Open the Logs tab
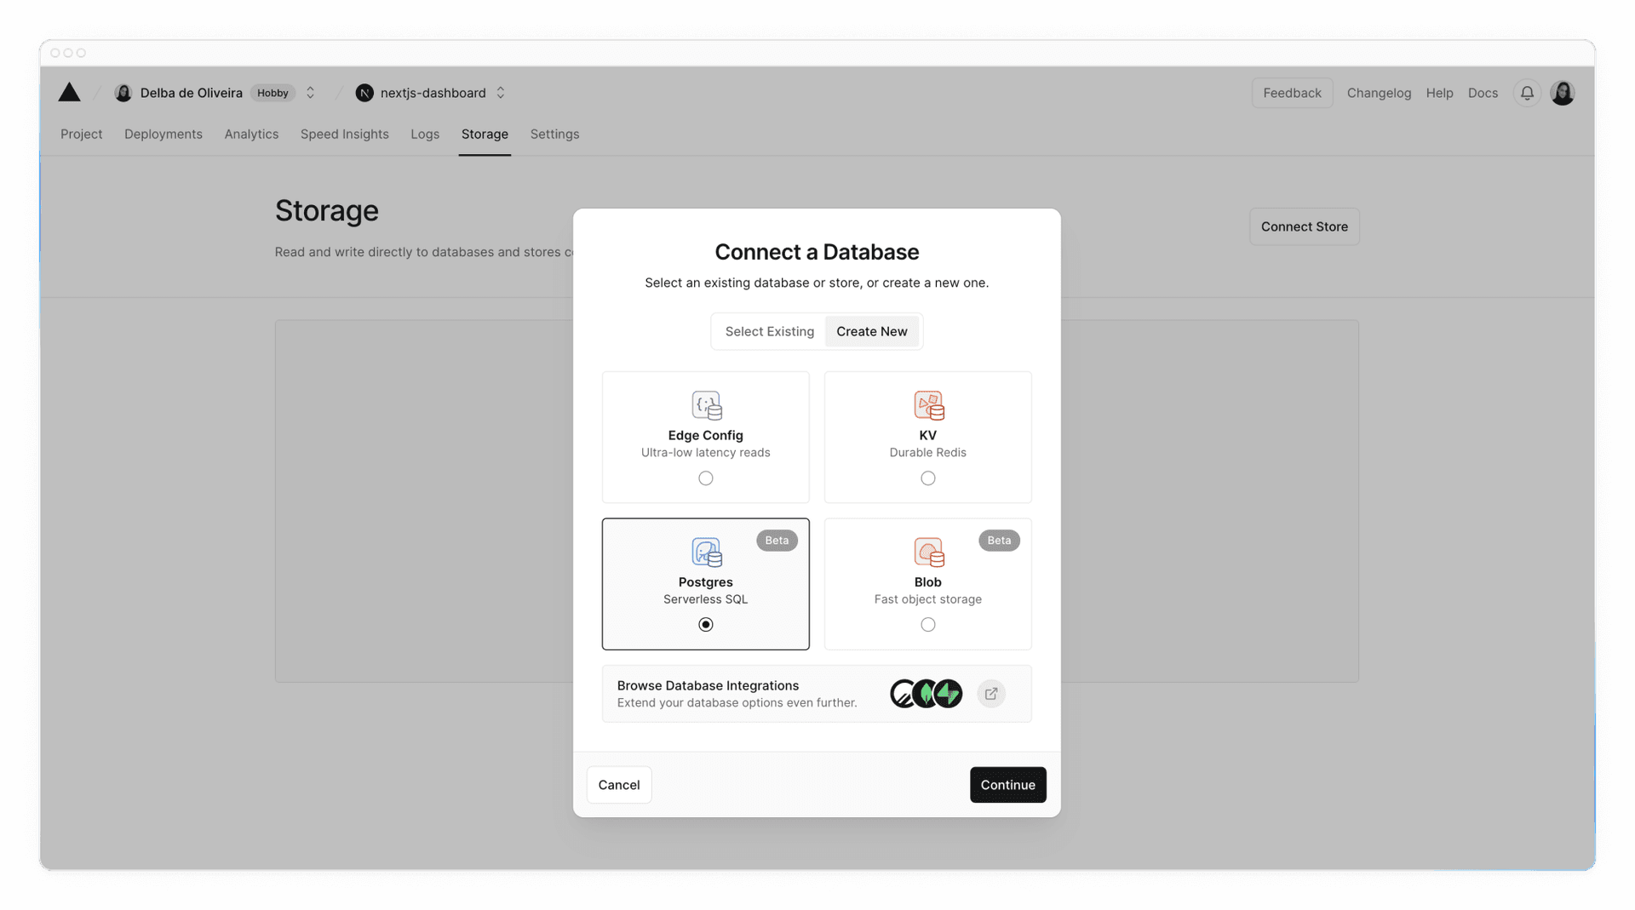This screenshot has height=910, width=1635. [x=425, y=134]
